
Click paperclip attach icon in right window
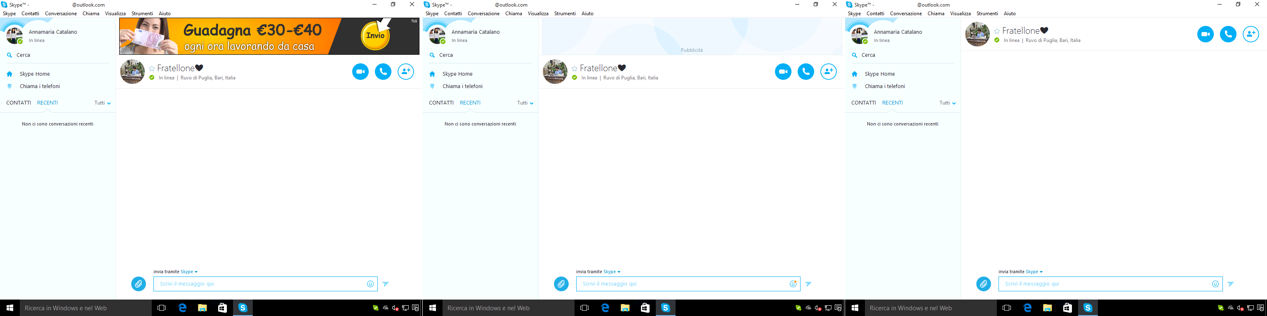pos(984,283)
